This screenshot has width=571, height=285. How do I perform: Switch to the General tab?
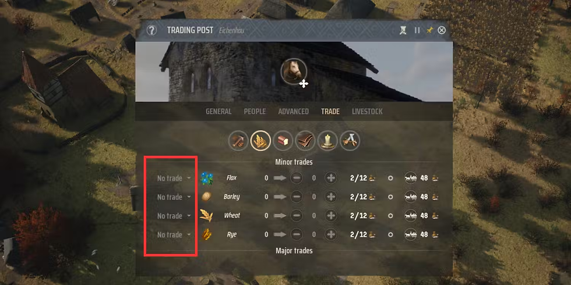[x=218, y=112]
